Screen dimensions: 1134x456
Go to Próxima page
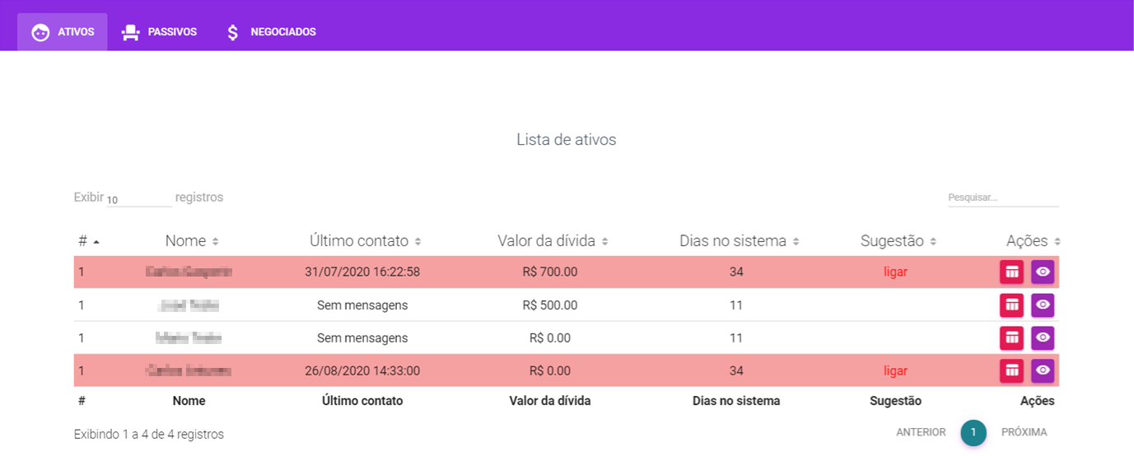coord(1024,432)
